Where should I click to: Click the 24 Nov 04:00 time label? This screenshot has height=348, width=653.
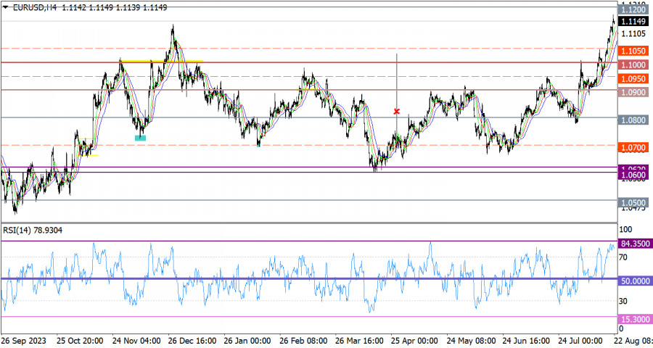[x=136, y=341]
